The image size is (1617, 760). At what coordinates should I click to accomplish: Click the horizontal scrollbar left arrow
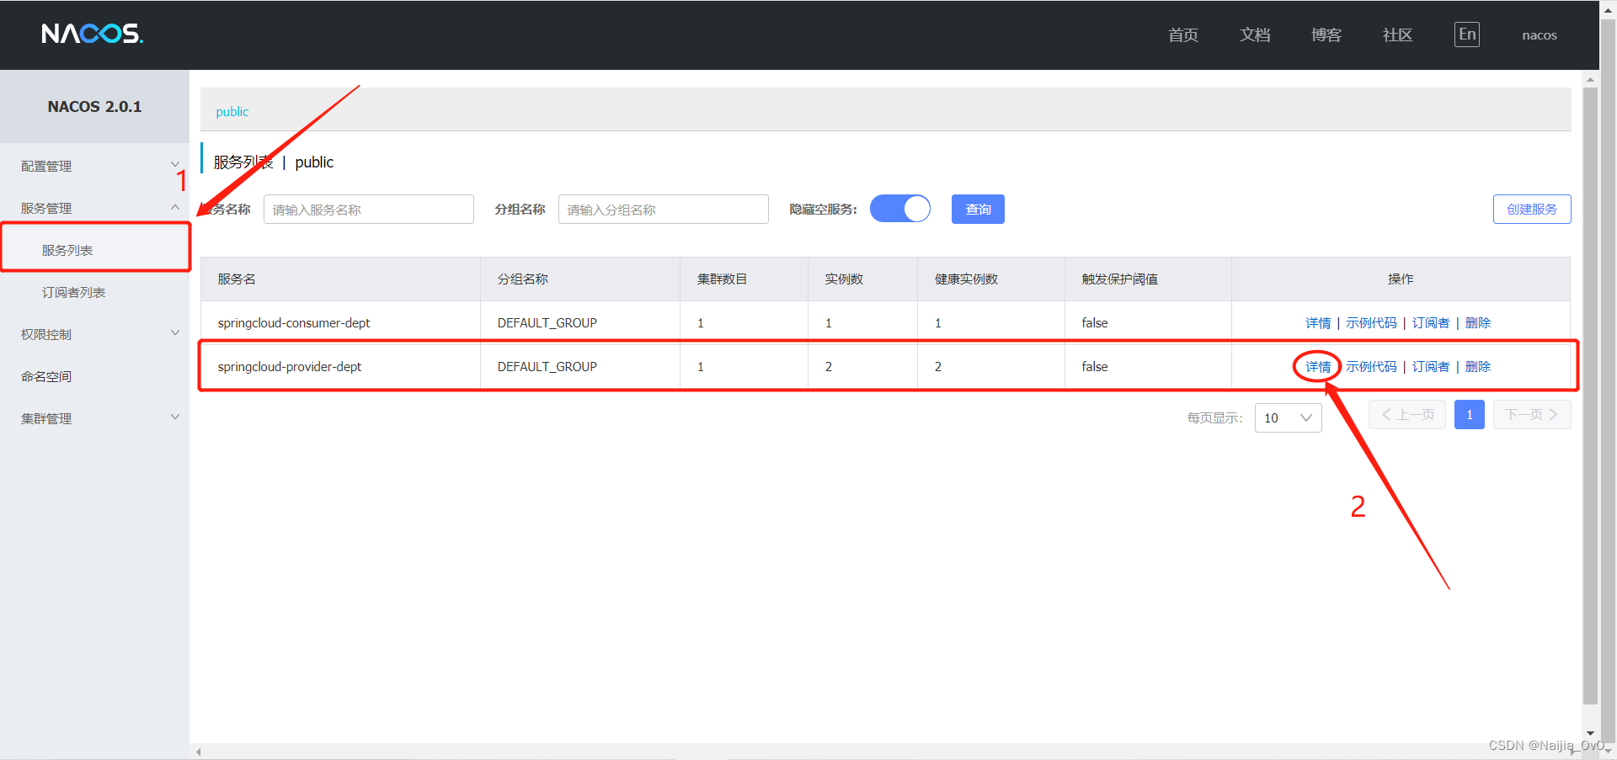pos(199,752)
